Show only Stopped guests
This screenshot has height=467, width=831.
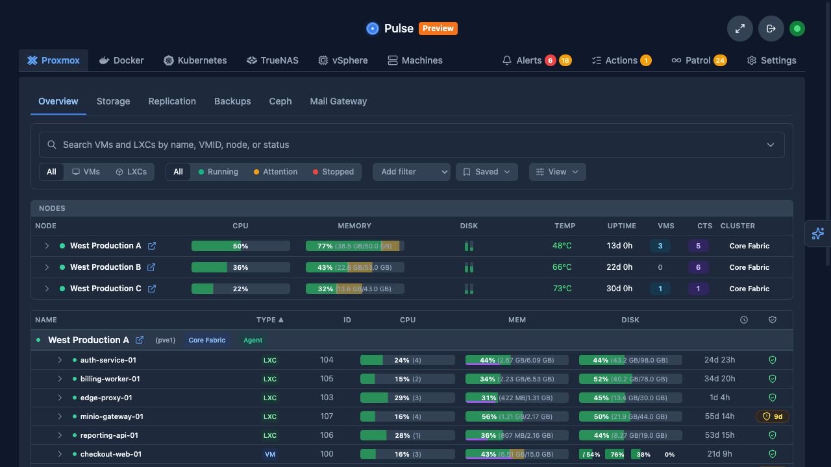[x=334, y=172]
